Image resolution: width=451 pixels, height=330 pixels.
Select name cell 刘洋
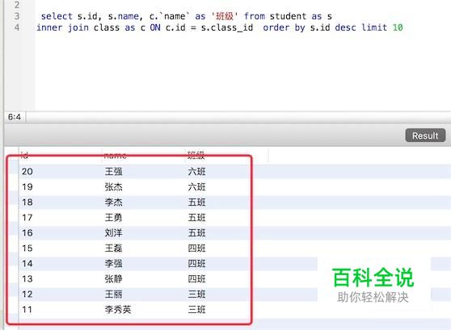114,232
